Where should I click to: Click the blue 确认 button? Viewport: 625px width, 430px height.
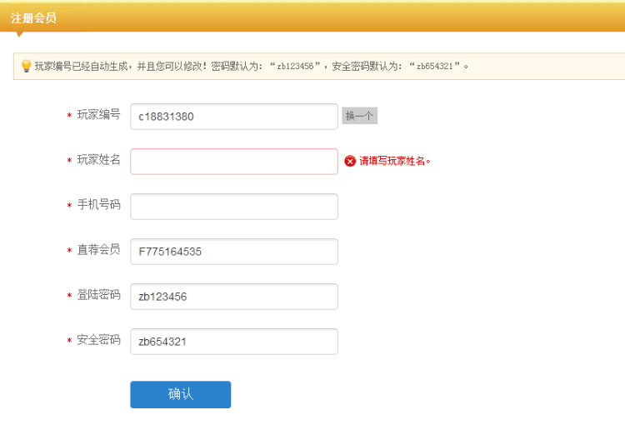pyautogui.click(x=181, y=394)
